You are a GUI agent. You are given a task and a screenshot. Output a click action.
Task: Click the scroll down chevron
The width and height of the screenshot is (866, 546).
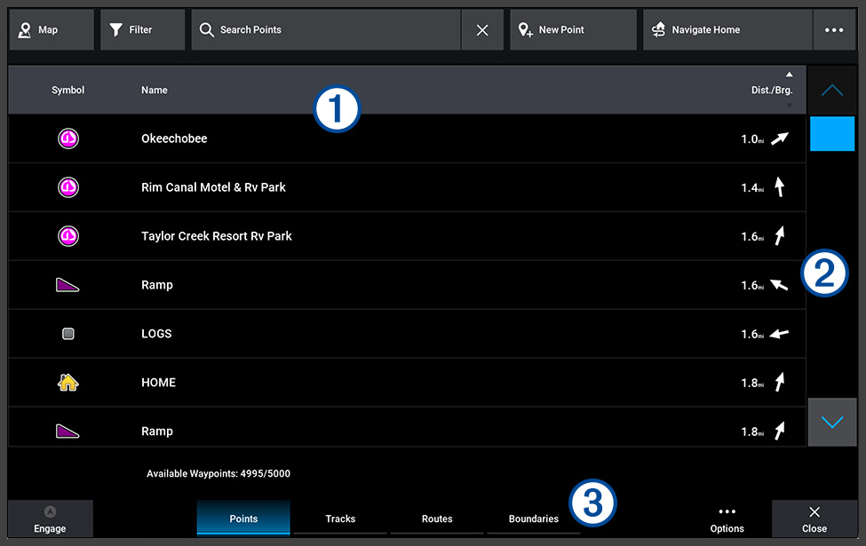click(x=831, y=423)
